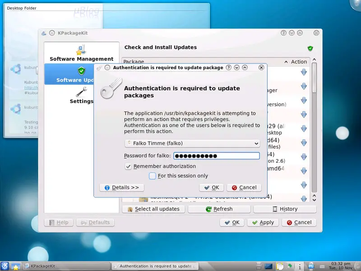Expand the Details >> section
Viewport: 361px width, 271px height.
click(122, 187)
